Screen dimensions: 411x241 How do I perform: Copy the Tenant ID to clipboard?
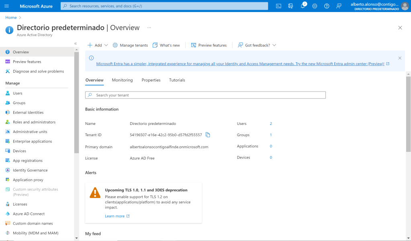pos(208,135)
